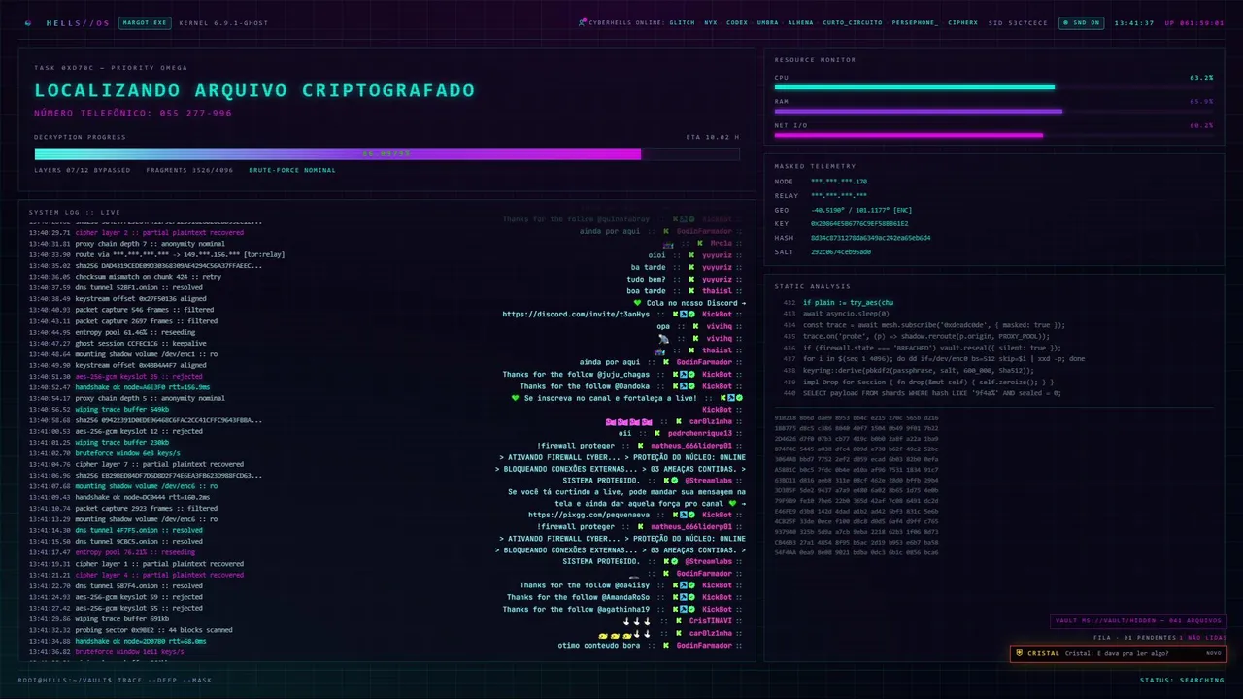Open the pixgg.com/pequenaeva link
Screen dimensions: 1243x699
click(589, 515)
